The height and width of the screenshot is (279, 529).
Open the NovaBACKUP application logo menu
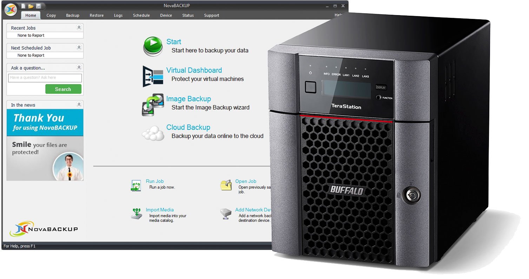click(10, 9)
